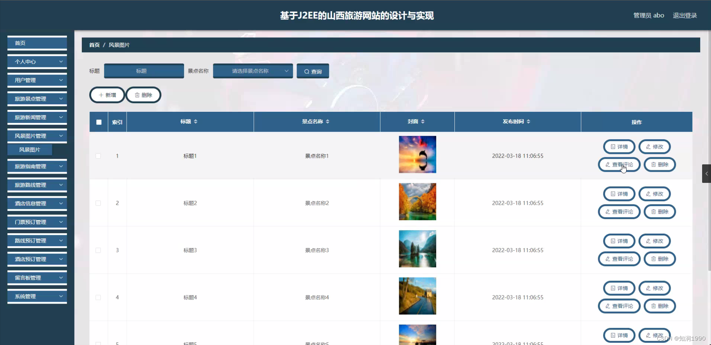
Task: Click the collapse arrow tab on right screen edge
Action: pyautogui.click(x=707, y=173)
